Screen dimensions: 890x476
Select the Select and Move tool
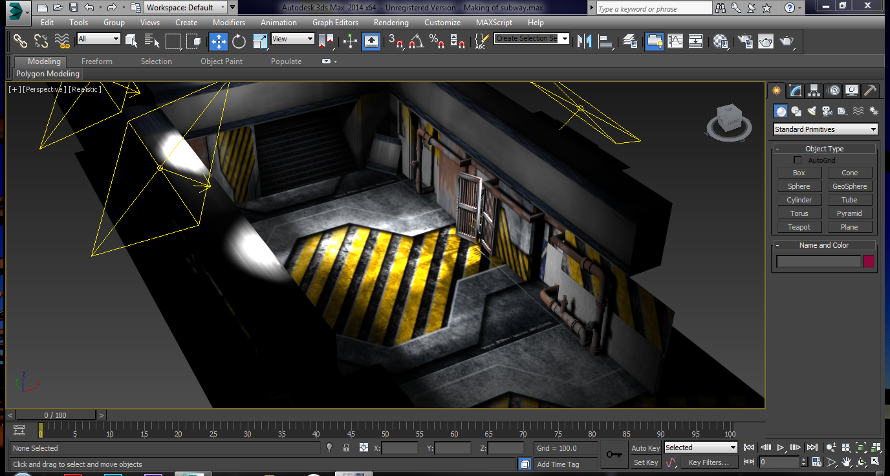tap(219, 41)
